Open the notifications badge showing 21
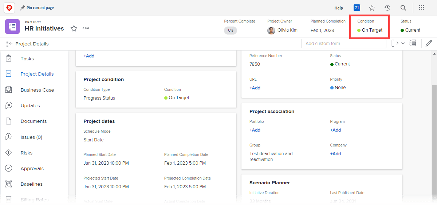The width and height of the screenshot is (437, 205). click(x=357, y=8)
